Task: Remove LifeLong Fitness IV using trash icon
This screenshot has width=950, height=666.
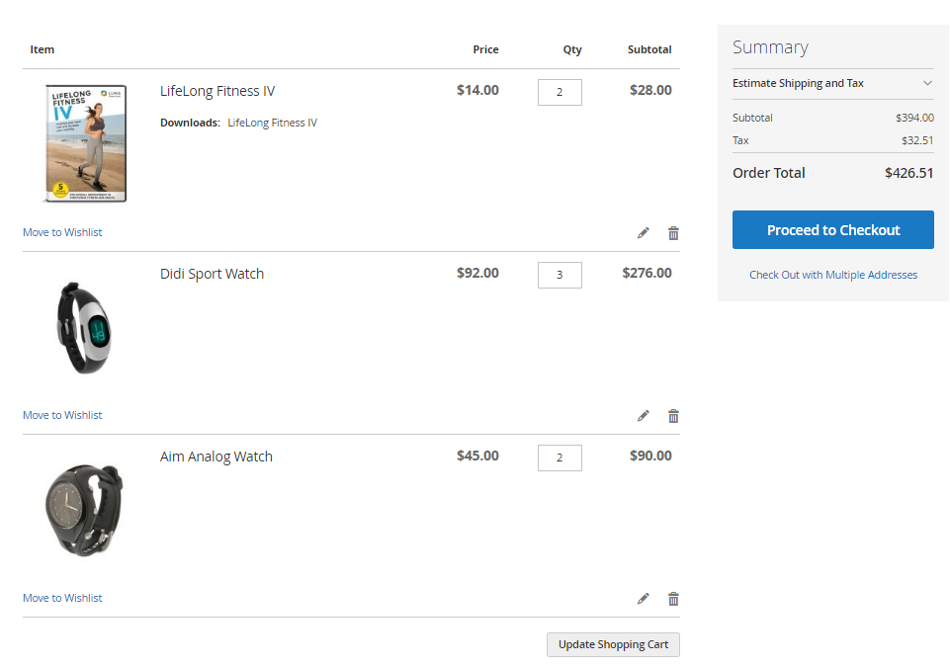Action: [x=673, y=233]
